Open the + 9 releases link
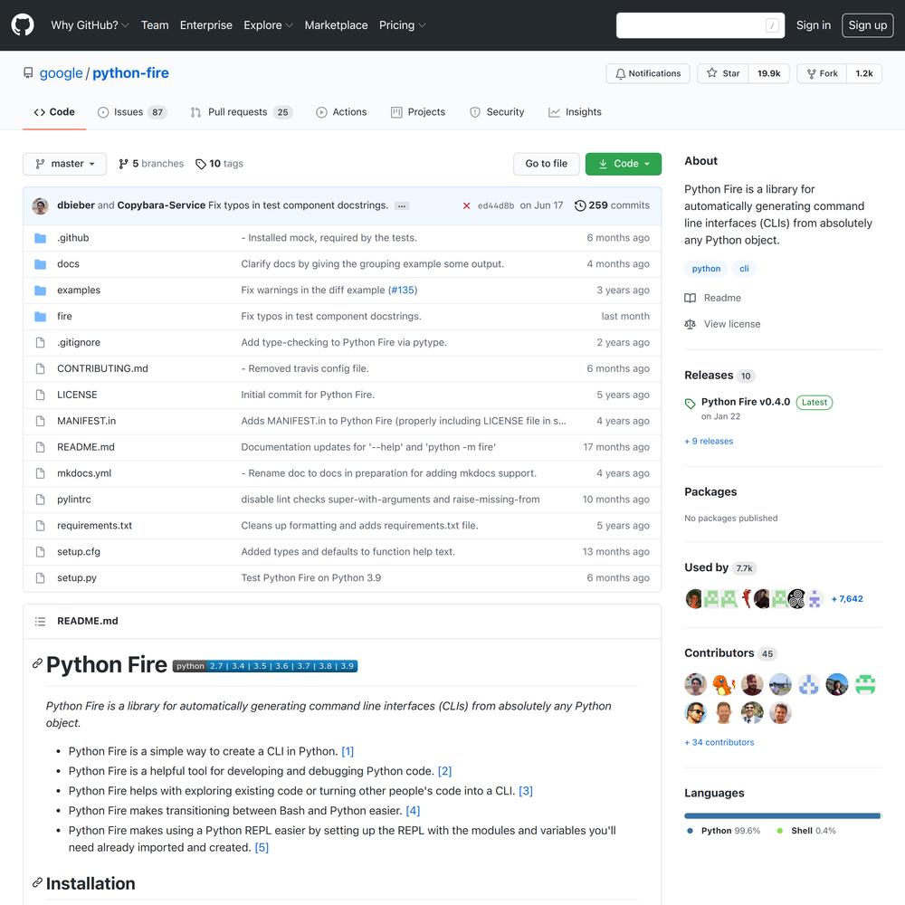The image size is (905, 905). coord(709,442)
